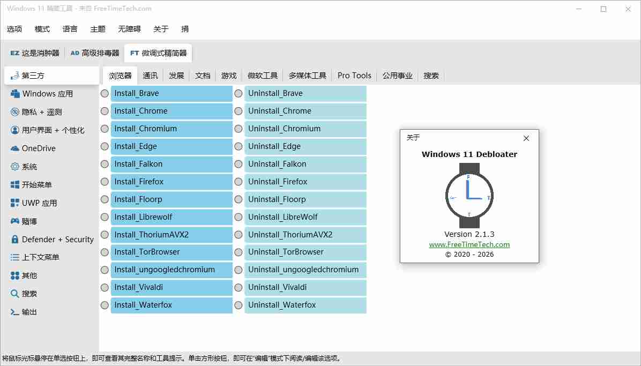Open the 选项 menu
Viewport: 641px width, 366px height.
pyautogui.click(x=14, y=29)
